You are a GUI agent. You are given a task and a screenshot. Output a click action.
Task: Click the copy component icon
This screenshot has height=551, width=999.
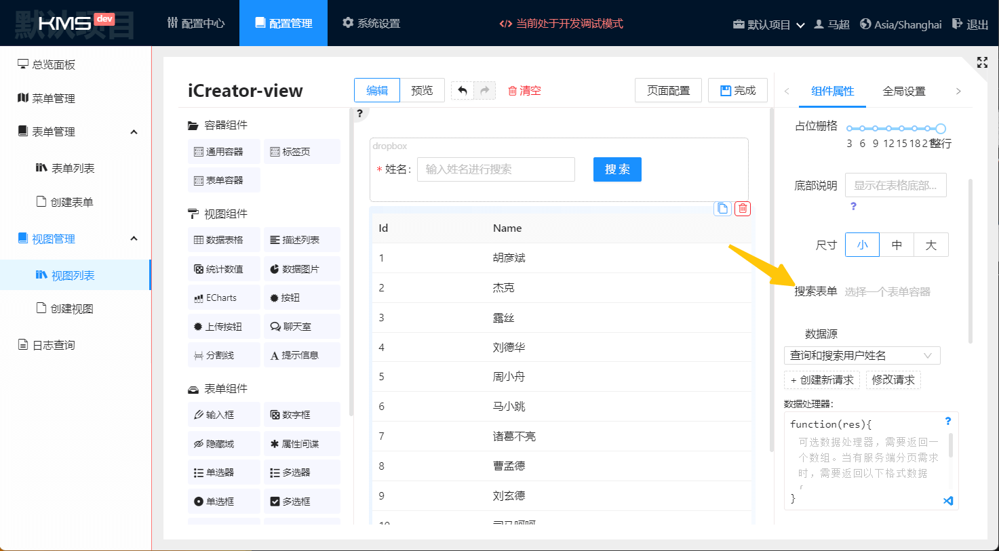point(722,209)
